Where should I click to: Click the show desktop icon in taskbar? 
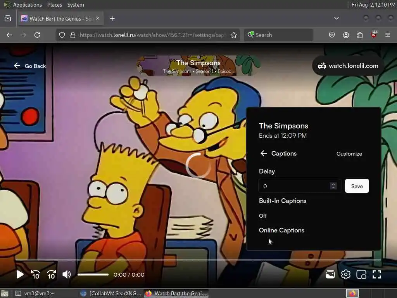click(5, 293)
